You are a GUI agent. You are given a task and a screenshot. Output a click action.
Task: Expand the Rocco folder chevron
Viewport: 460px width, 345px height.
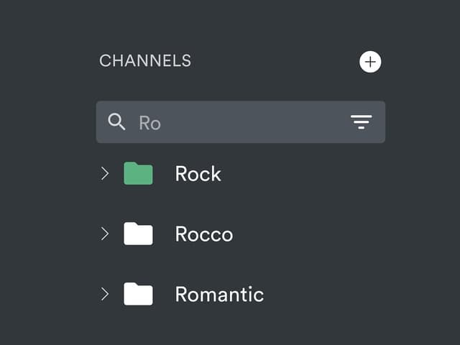tap(105, 234)
